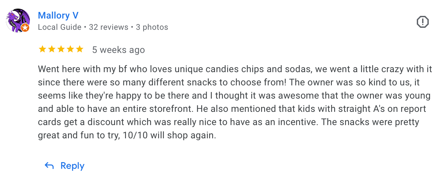Screen dimensions: 446x182
Task: Click the "32 reviews" count
Action: (x=109, y=27)
